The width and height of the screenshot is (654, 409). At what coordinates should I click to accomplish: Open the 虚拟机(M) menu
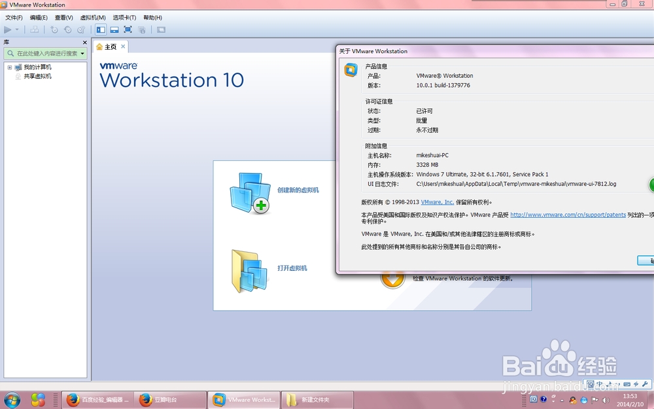(93, 18)
